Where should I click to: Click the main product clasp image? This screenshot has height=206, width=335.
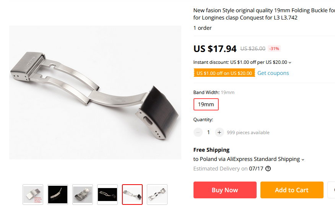pos(95,92)
